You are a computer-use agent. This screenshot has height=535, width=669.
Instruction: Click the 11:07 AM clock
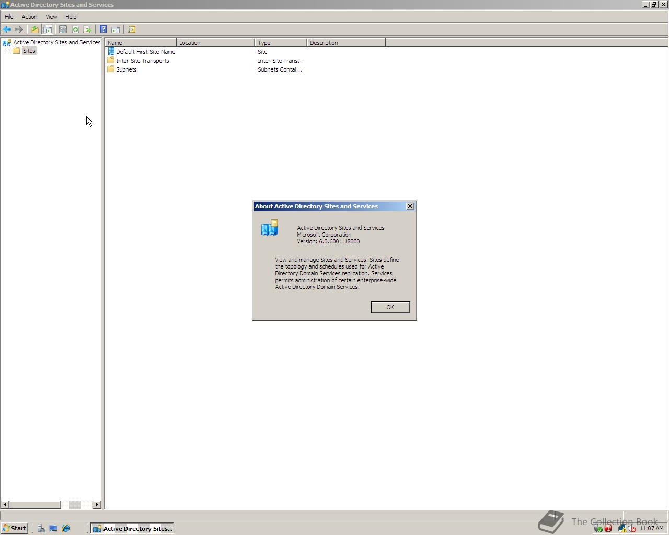[651, 529]
